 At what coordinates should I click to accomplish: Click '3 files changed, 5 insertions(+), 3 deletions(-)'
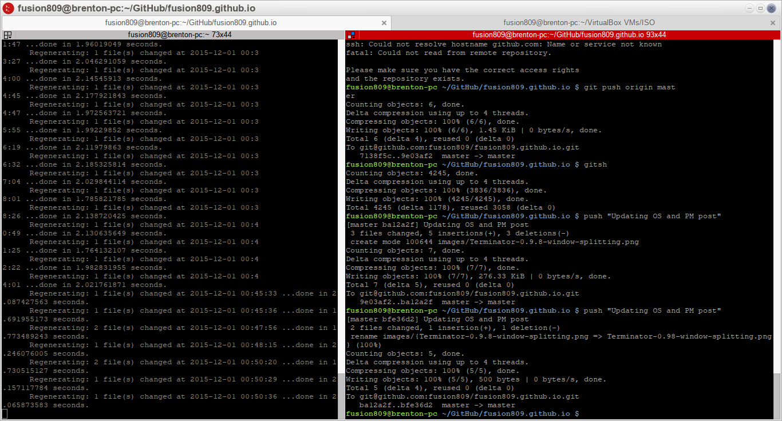pyautogui.click(x=460, y=233)
